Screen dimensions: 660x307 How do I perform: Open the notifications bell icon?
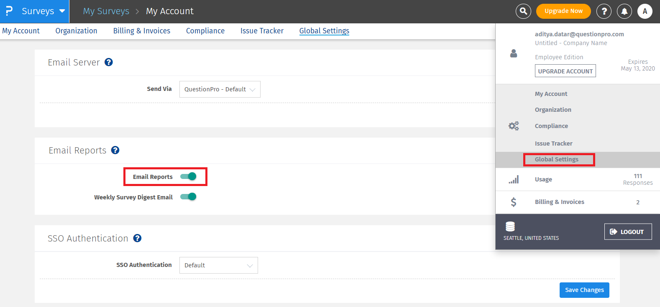(x=624, y=11)
